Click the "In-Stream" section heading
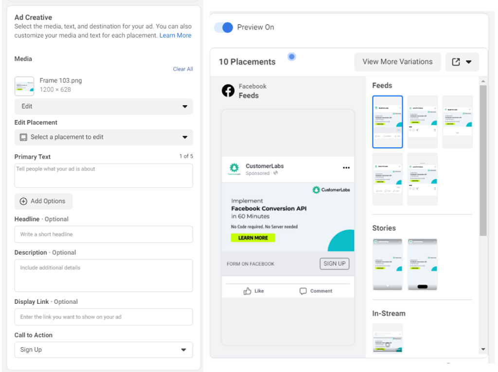The height and width of the screenshot is (372, 498). 389,314
